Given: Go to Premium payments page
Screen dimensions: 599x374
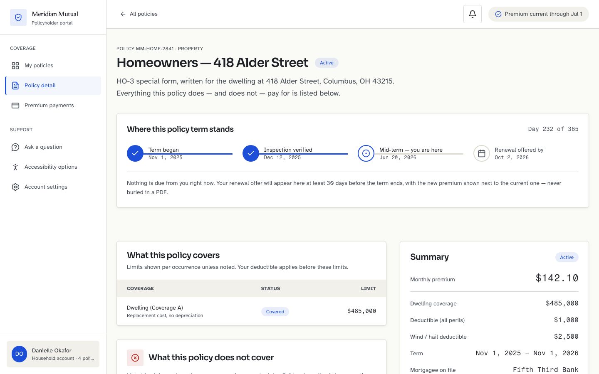Looking at the screenshot, I should (x=53, y=106).
